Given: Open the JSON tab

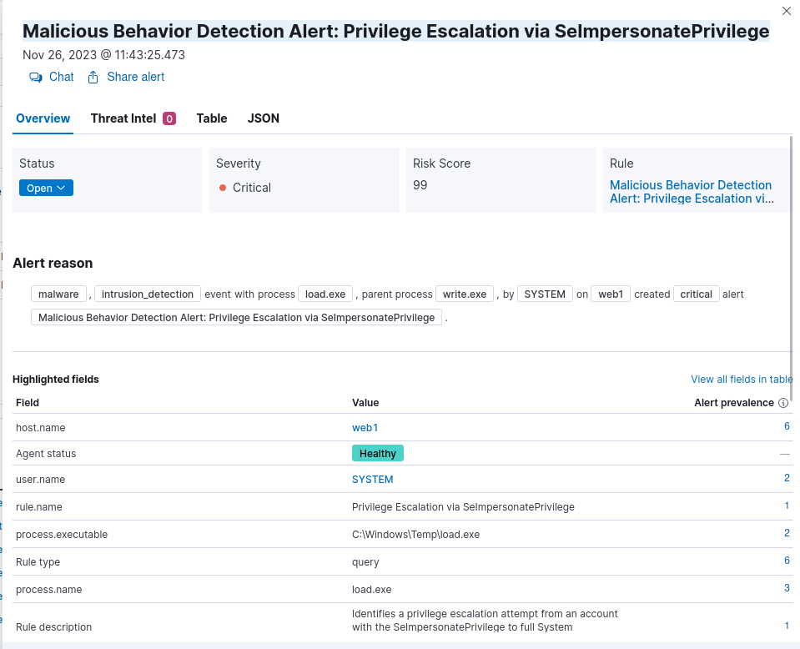Looking at the screenshot, I should point(264,118).
